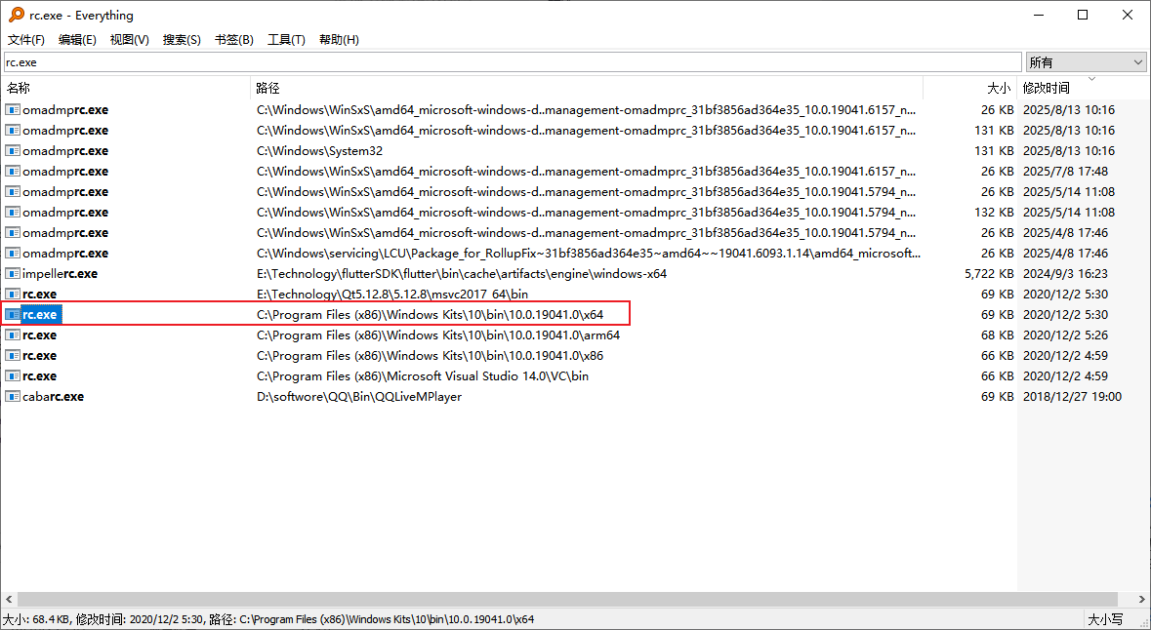The image size is (1151, 630).
Task: Click icon of 132 KB omadmprc.exe row
Action: [x=13, y=212]
